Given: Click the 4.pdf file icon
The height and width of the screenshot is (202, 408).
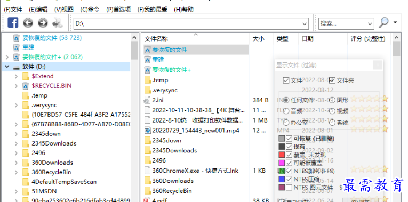Looking at the screenshot, I should (x=148, y=200).
